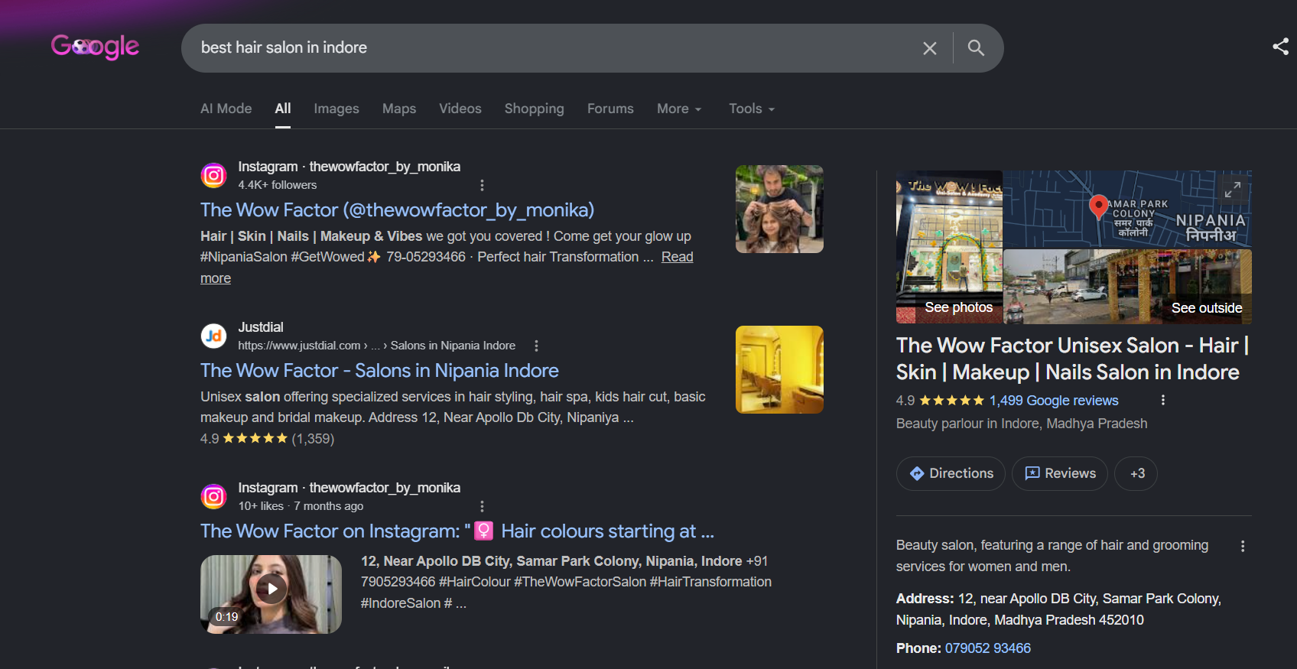This screenshot has width=1297, height=669.
Task: Expand the map with the fullscreen icon
Action: click(x=1232, y=190)
